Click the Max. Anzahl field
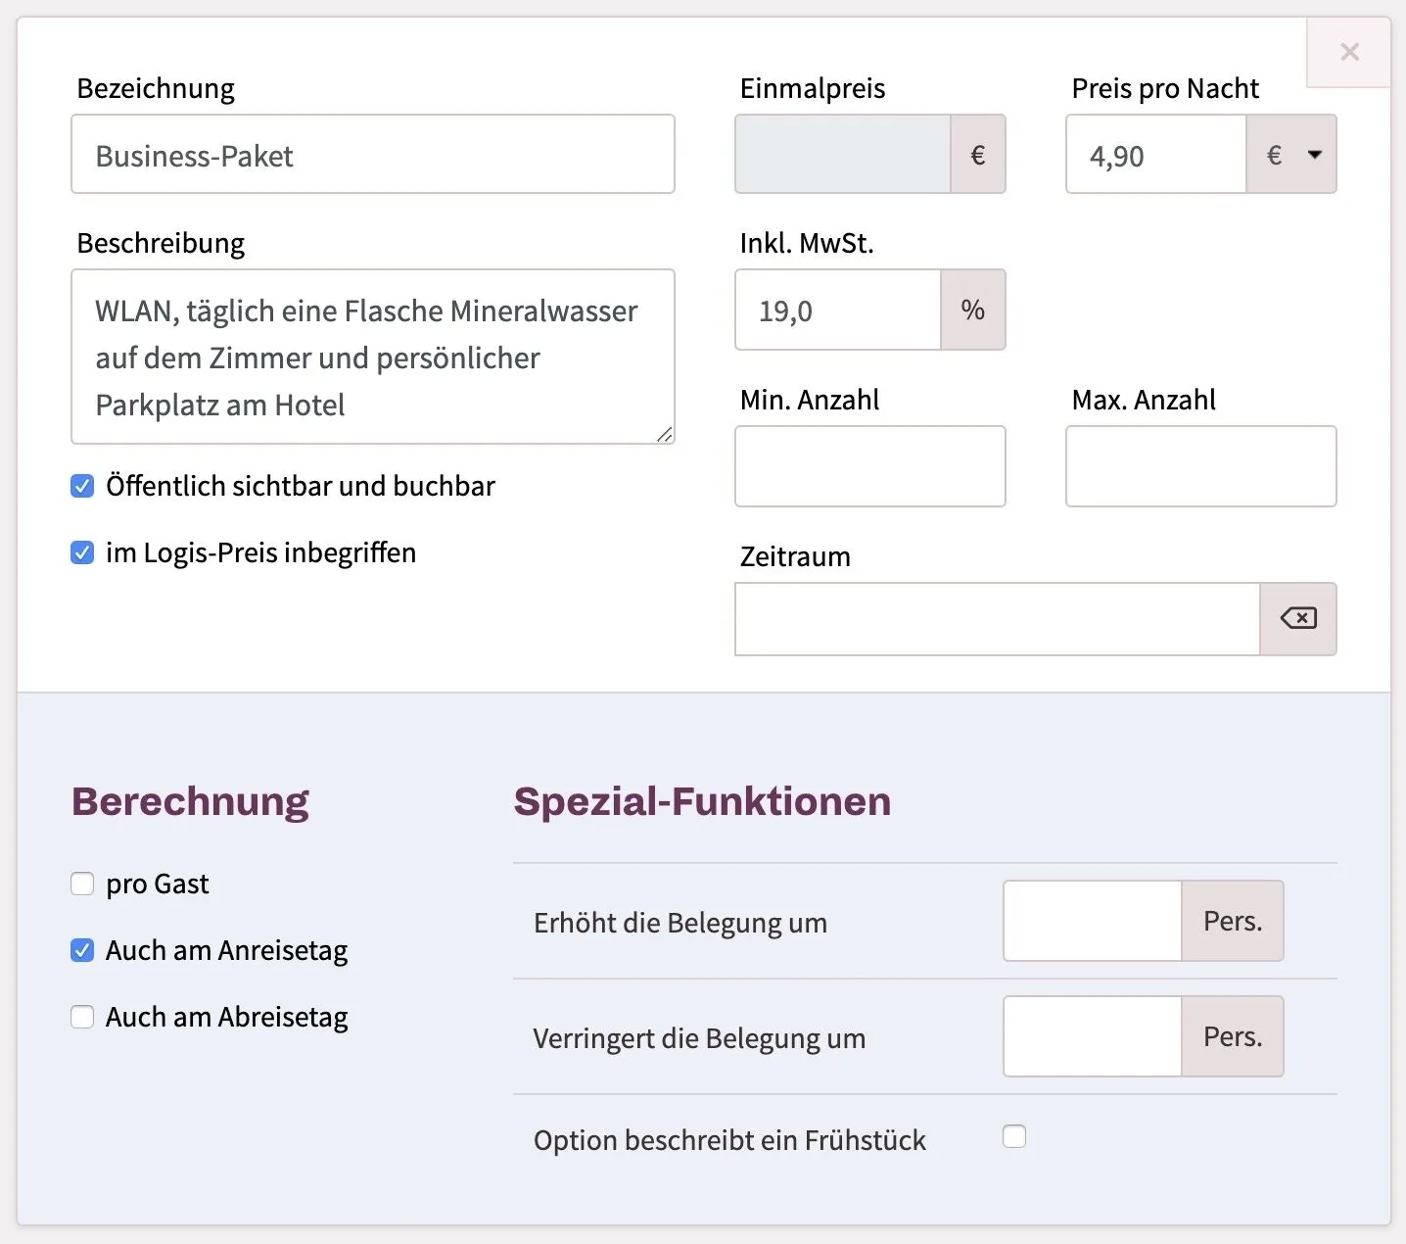This screenshot has height=1244, width=1406. (1200, 466)
